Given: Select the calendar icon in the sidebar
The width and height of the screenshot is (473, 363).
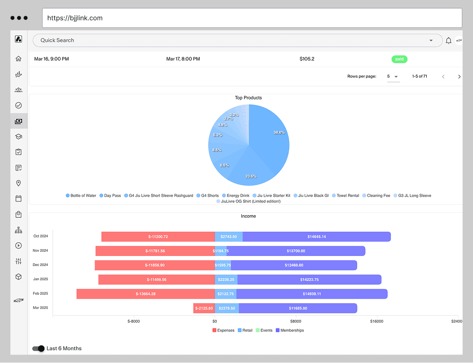Looking at the screenshot, I should point(18,199).
